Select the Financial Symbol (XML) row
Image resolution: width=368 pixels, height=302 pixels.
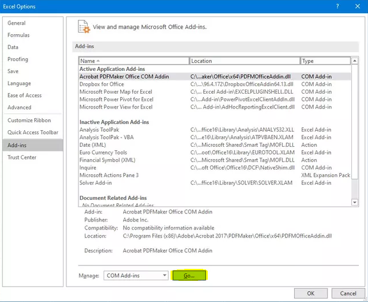pyautogui.click(x=215, y=160)
